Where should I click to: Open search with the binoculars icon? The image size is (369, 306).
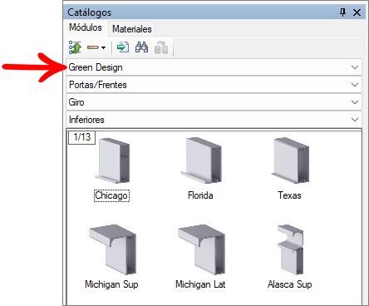[x=141, y=47]
